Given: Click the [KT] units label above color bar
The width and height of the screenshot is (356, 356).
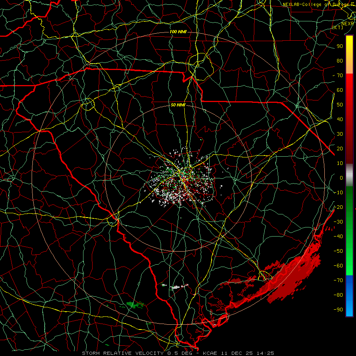Looking at the screenshot, I should (338, 27).
